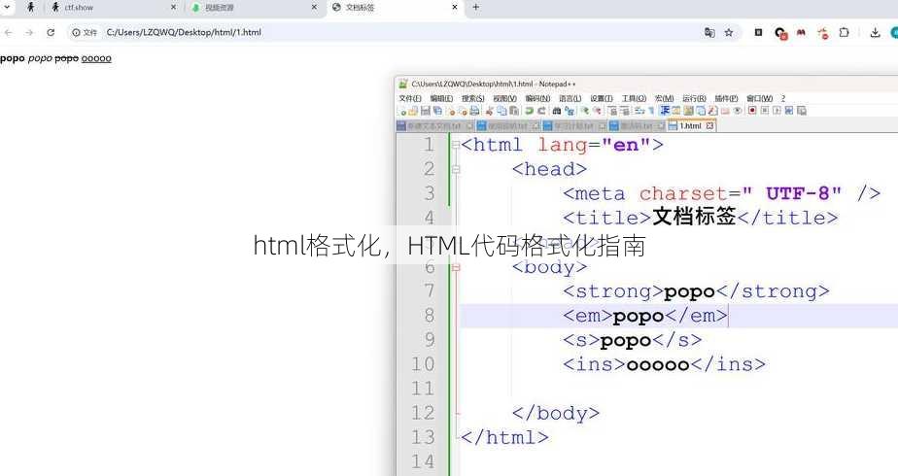Image resolution: width=898 pixels, height=476 pixels.
Task: Click the browser Back arrow
Action: (x=8, y=33)
